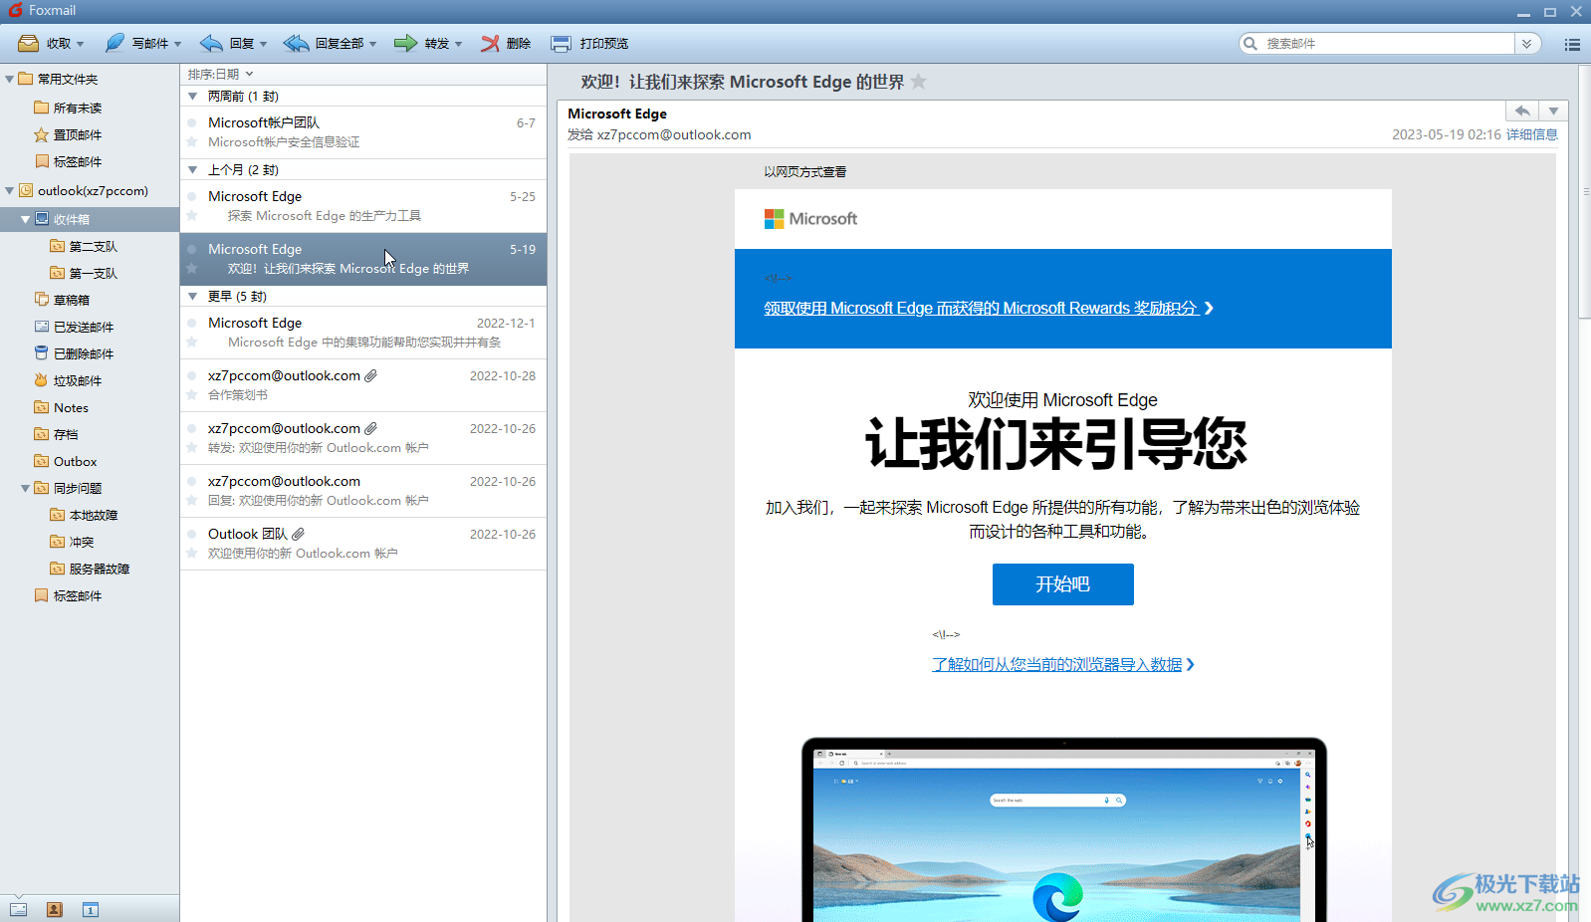The height and width of the screenshot is (922, 1591).
Task: Open the 已发送邮件 sent folder
Action: pyautogui.click(x=74, y=327)
